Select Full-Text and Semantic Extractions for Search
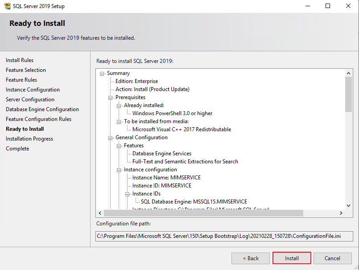Screen dimensions: 359x270 (185, 162)
